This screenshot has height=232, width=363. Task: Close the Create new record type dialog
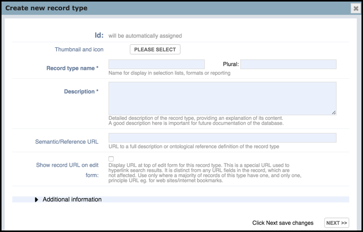pyautogui.click(x=356, y=9)
